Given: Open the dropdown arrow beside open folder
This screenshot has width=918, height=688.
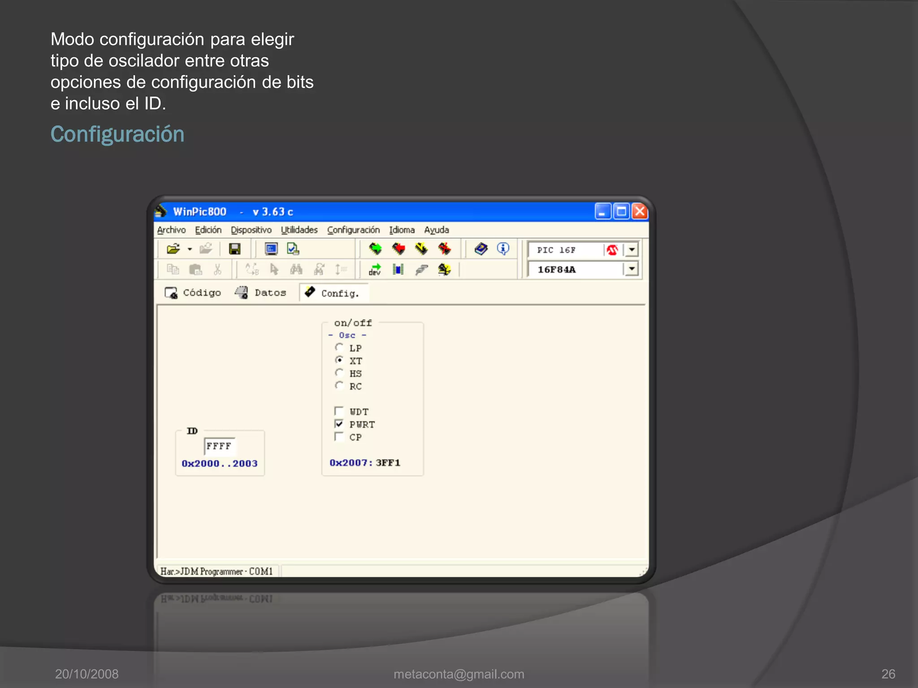Looking at the screenshot, I should (x=190, y=249).
